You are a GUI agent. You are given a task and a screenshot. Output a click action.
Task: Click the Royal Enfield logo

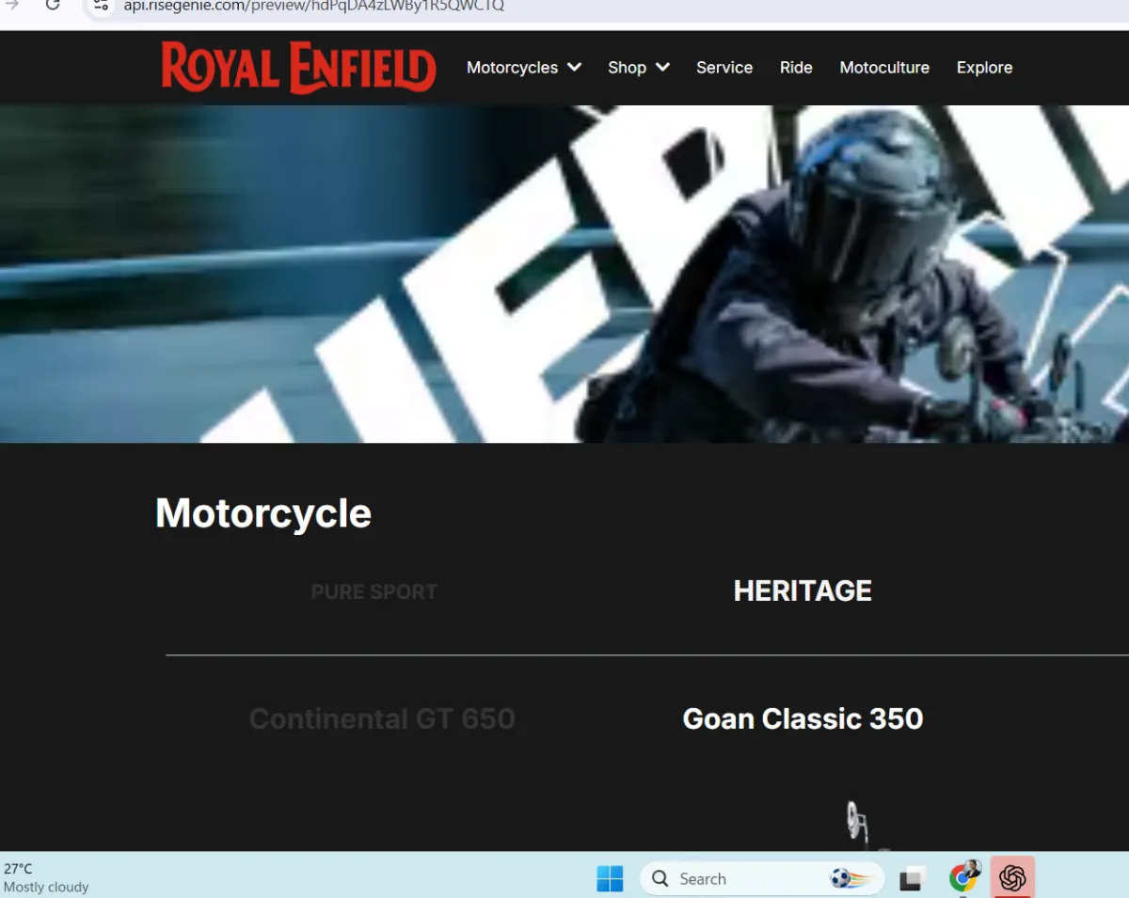[x=298, y=67]
